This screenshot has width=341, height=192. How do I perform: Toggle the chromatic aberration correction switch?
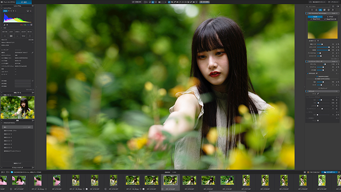click(307, 73)
